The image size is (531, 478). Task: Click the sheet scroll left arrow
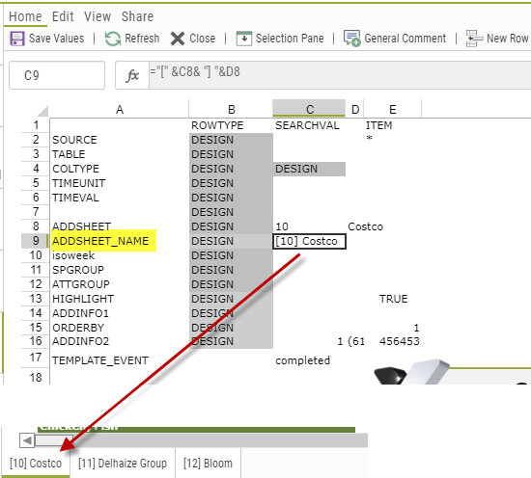tap(27, 440)
